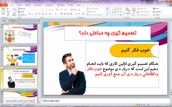Screen dimensions: 172x107
Task: Increase list indent level
Action: [75, 10]
